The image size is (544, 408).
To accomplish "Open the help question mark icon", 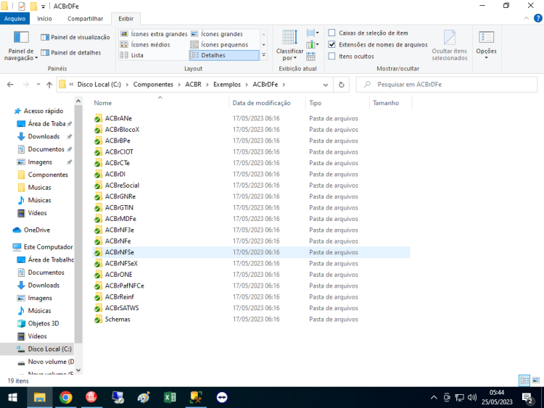I will pos(537,18).
